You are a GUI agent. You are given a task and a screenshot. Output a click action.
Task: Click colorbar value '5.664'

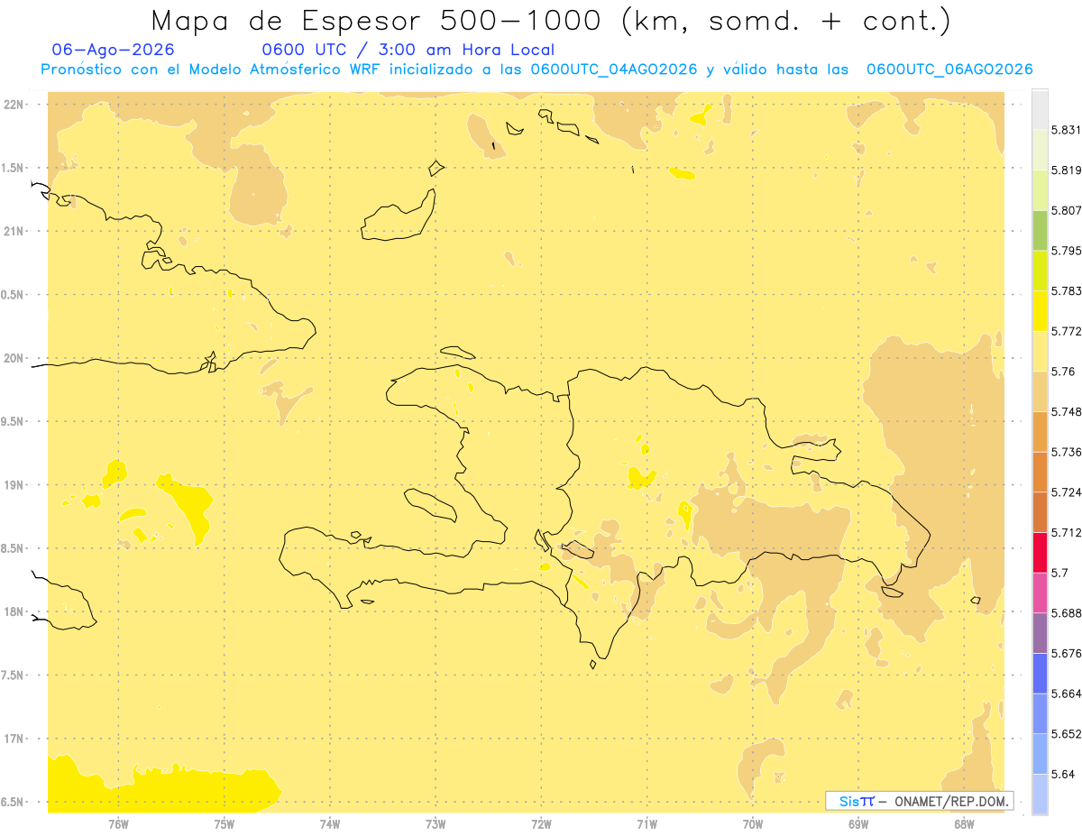(1066, 694)
